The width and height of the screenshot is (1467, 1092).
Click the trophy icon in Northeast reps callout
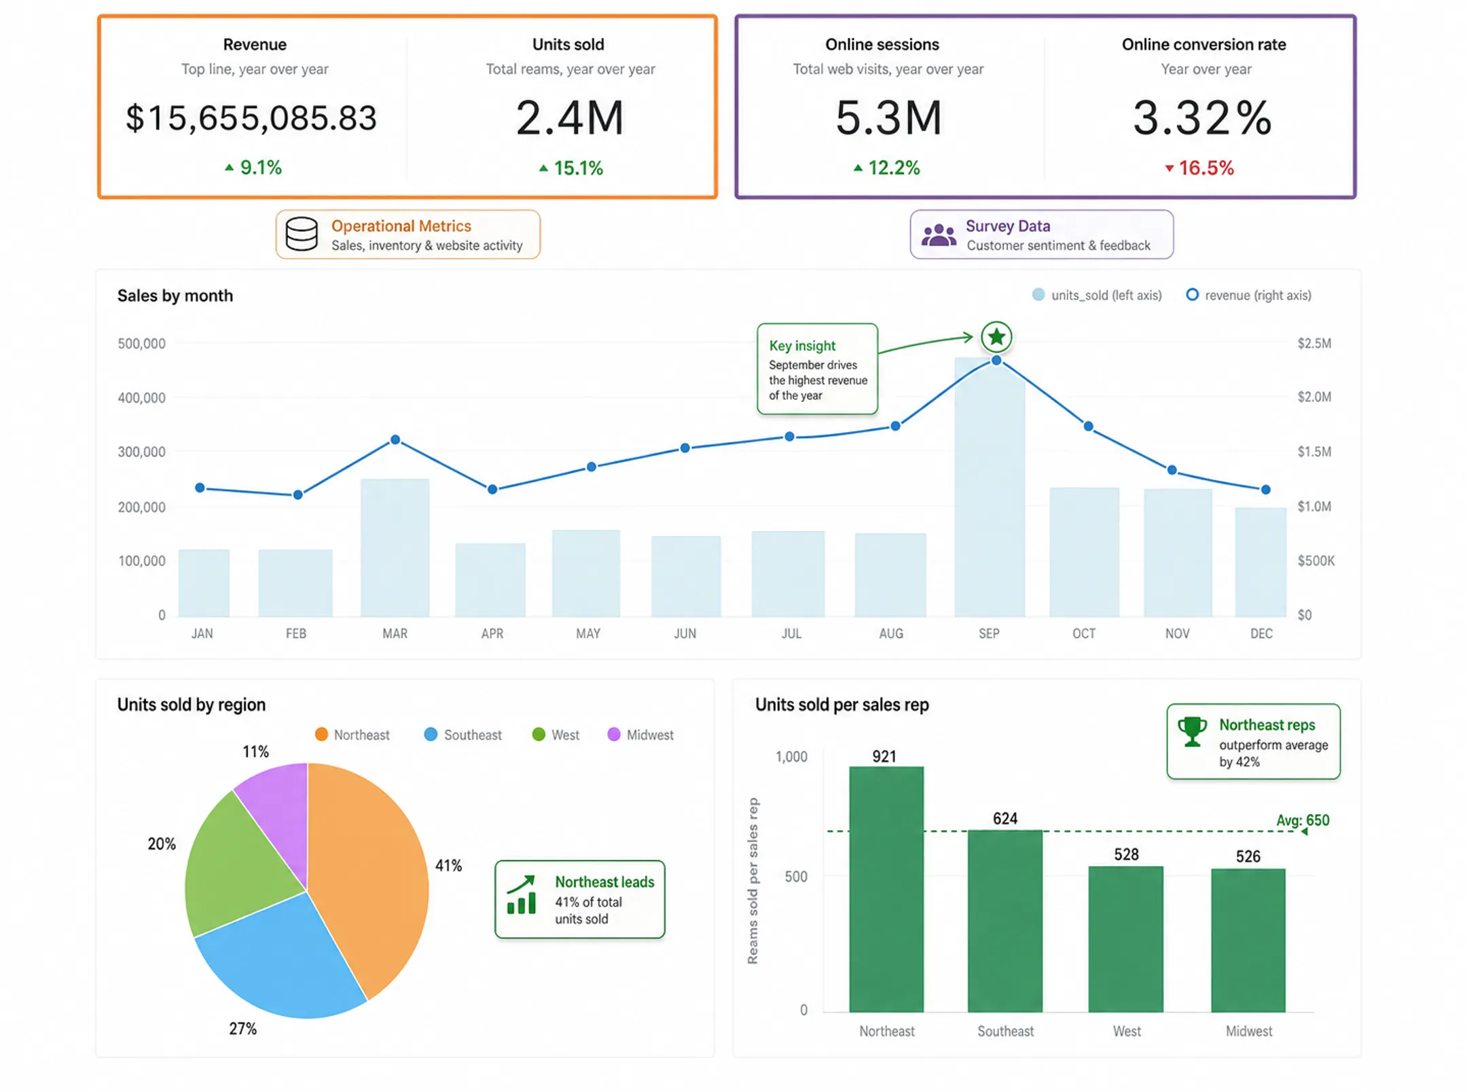click(x=1192, y=731)
